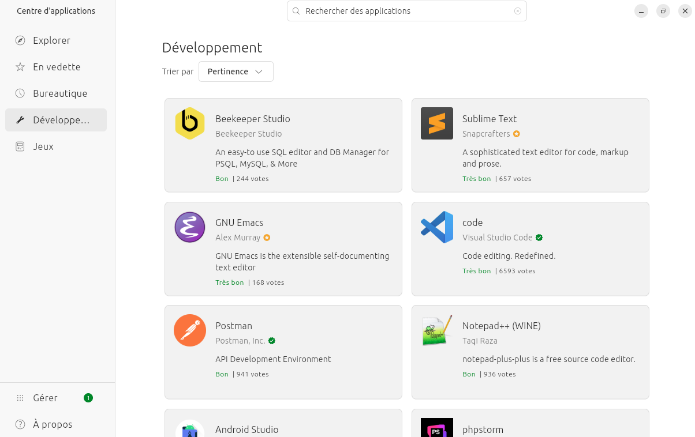Click the Notepad++ app icon
This screenshot has width=695, height=437.
pos(437,330)
